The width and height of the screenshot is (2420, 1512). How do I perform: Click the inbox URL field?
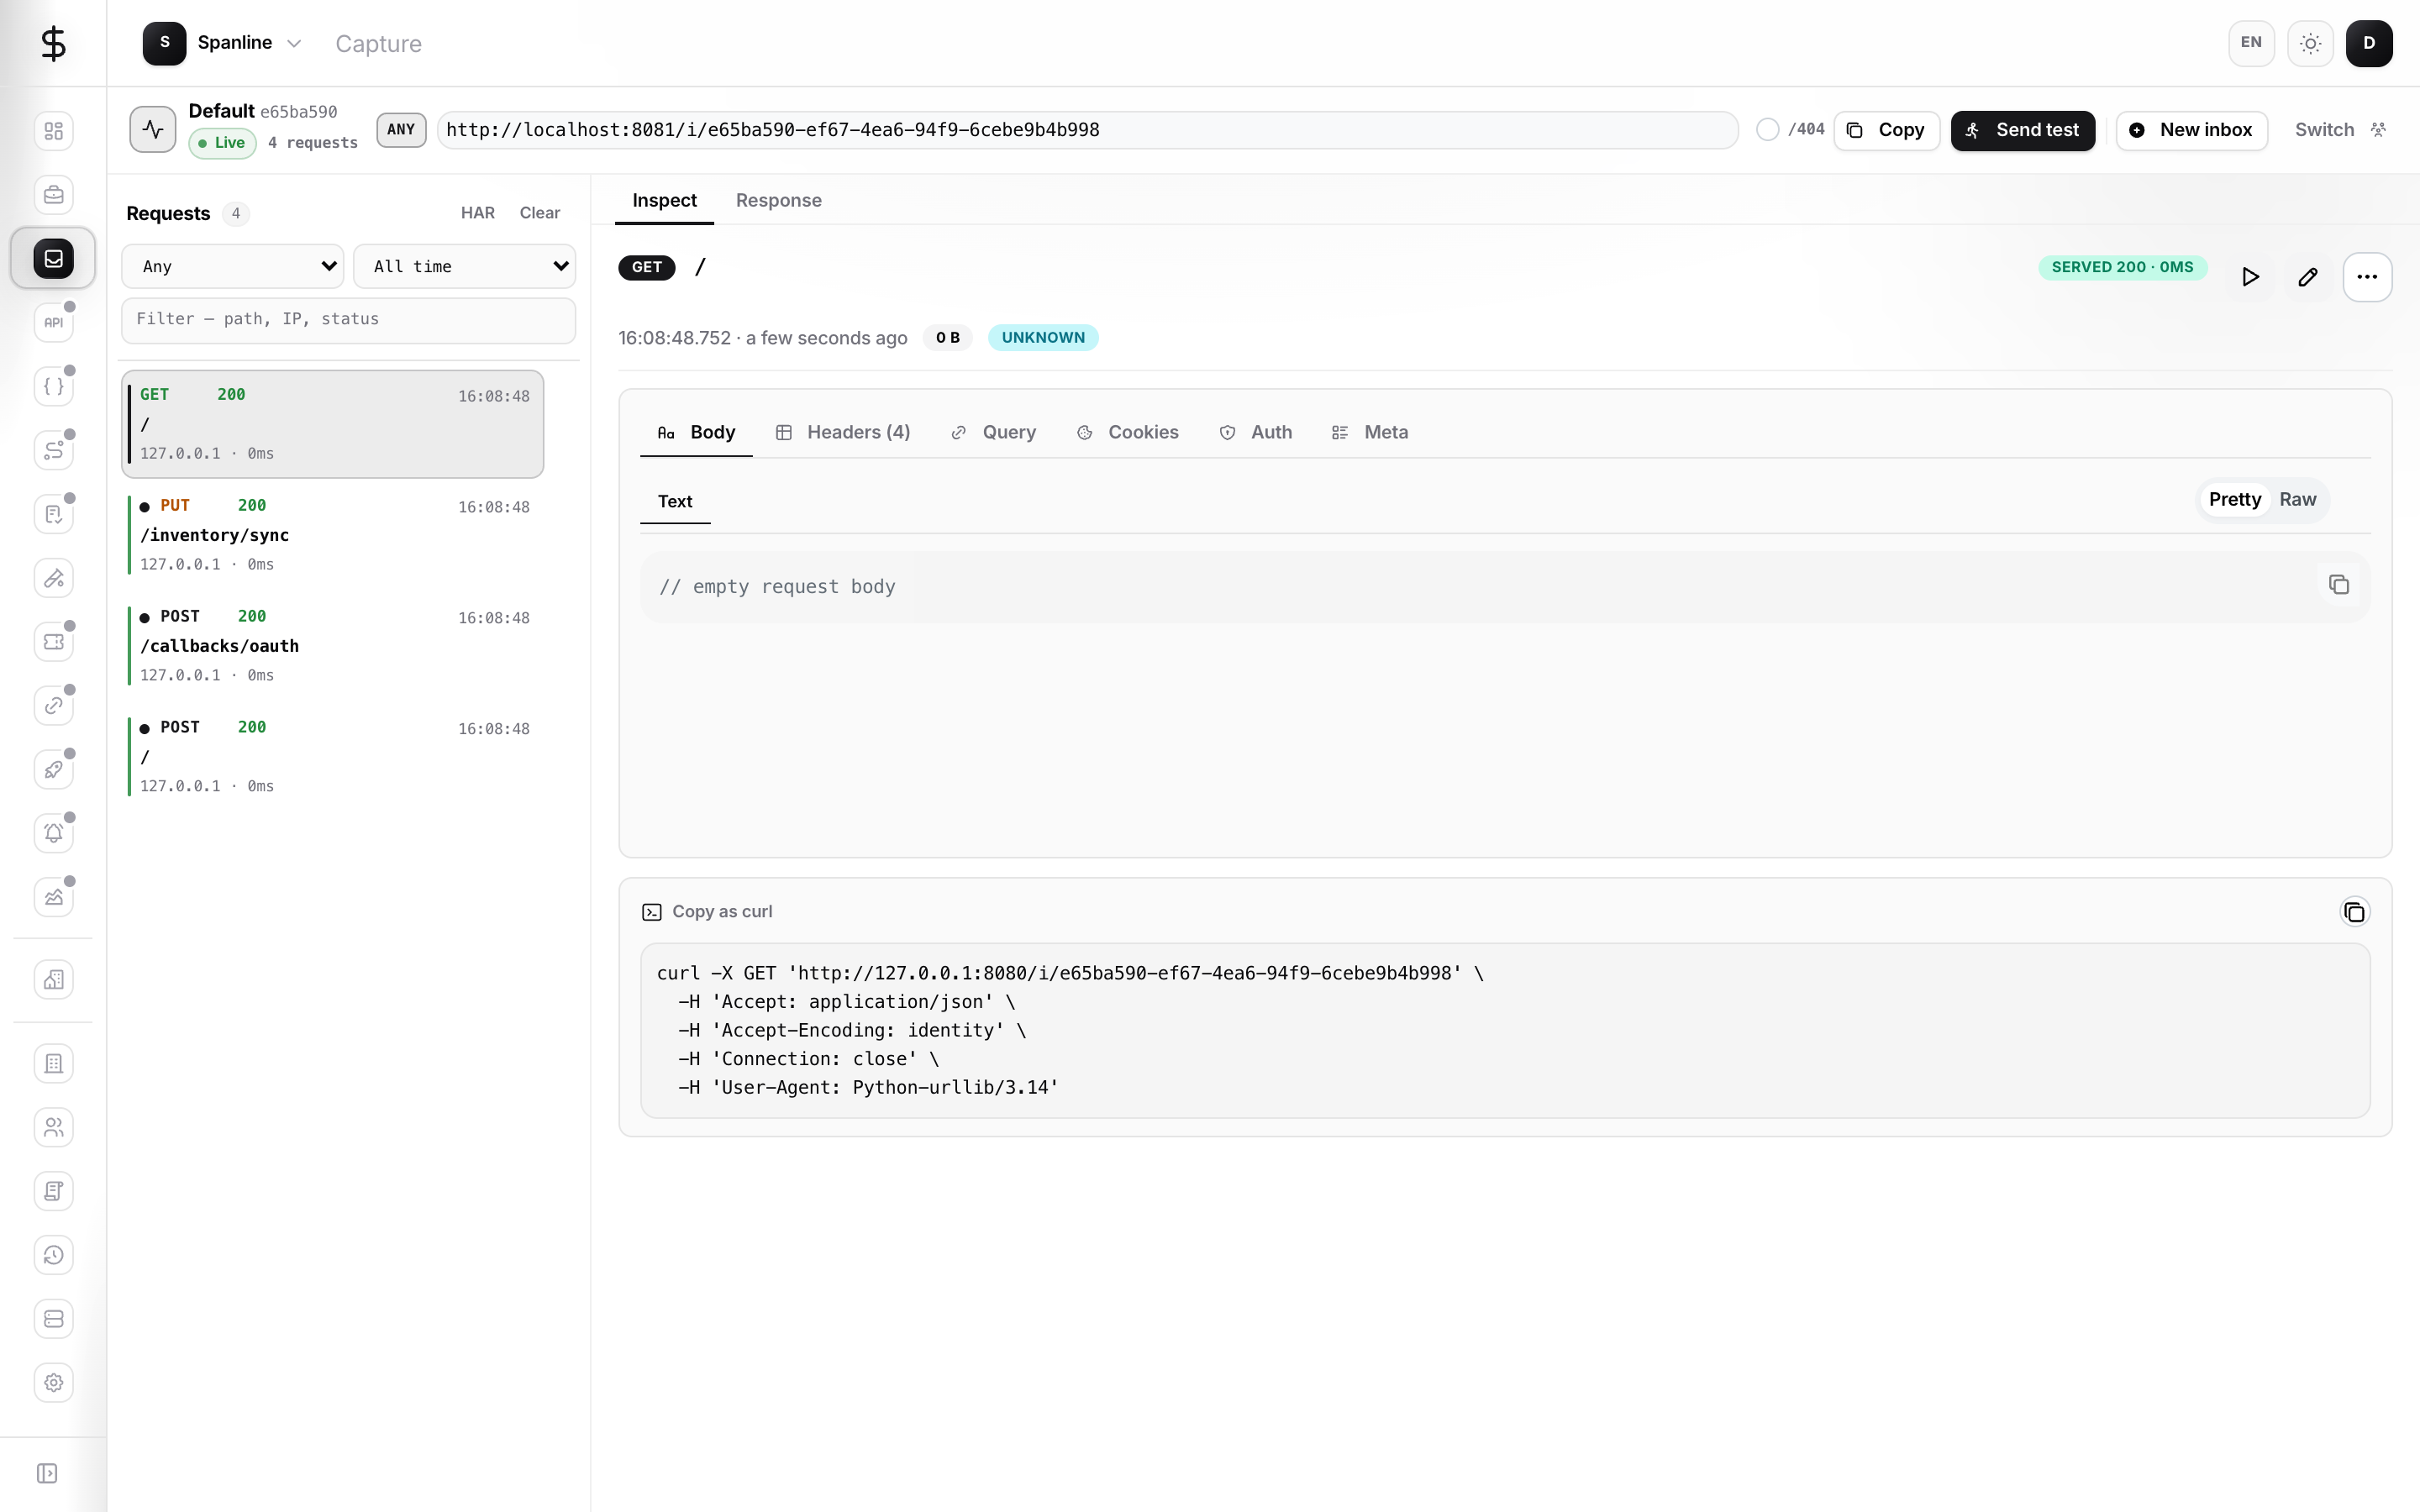coord(1088,130)
